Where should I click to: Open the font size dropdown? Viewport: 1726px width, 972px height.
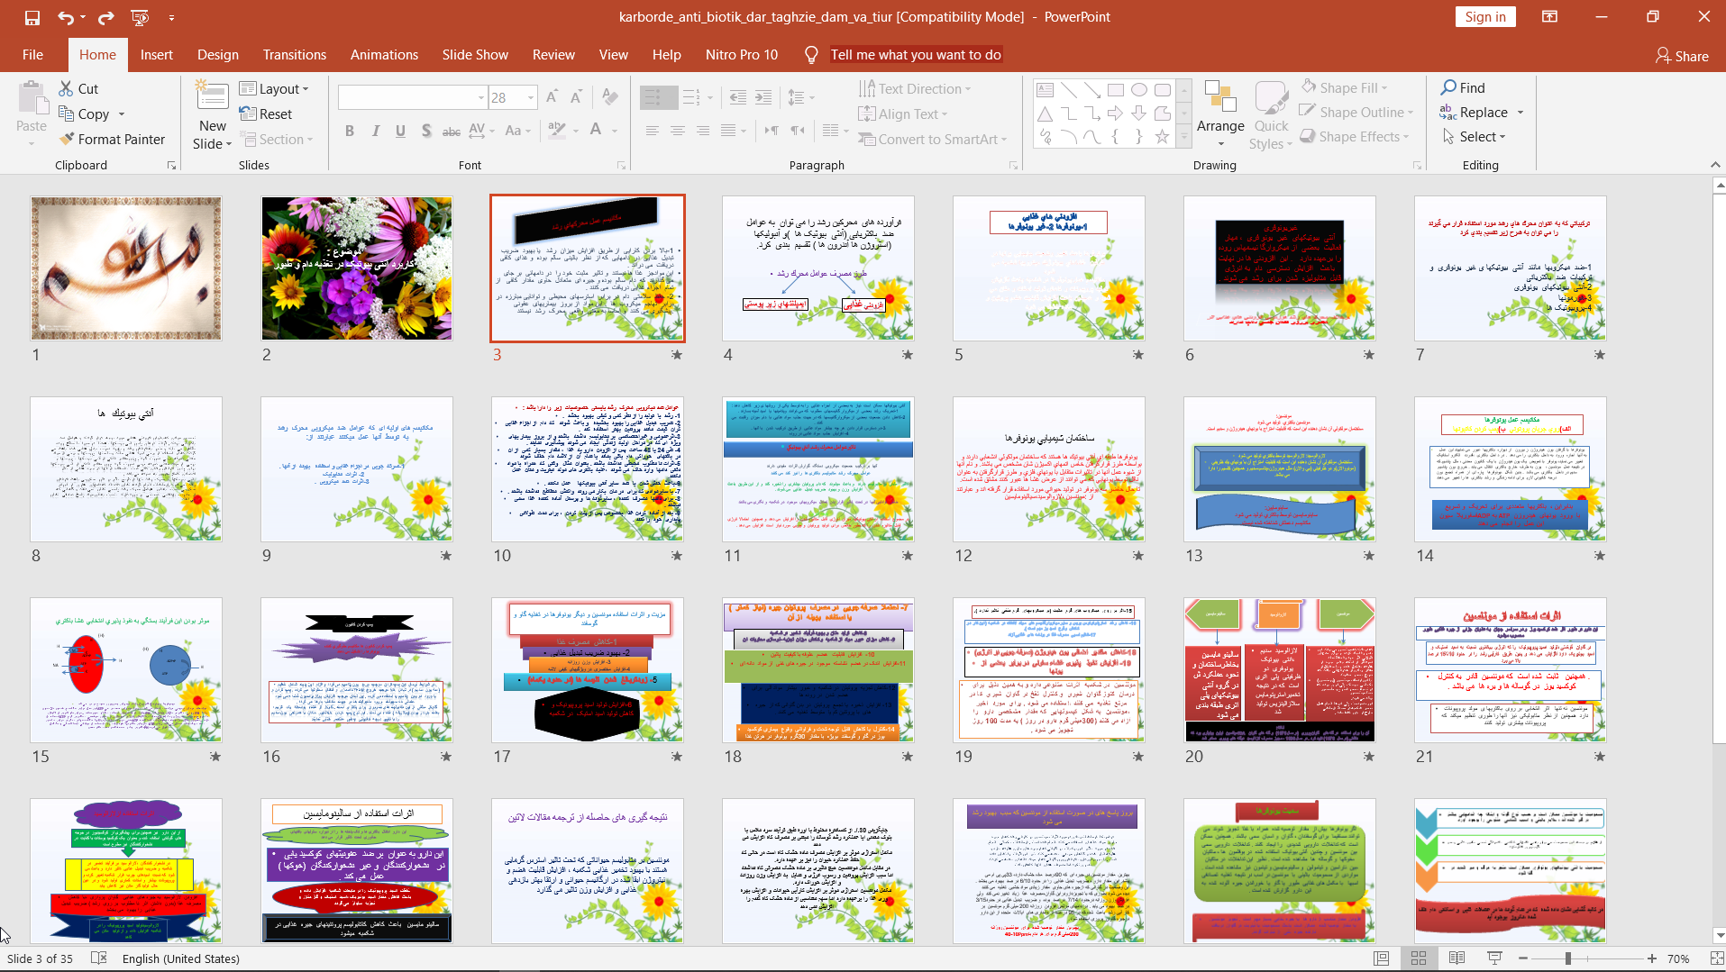[x=531, y=97]
